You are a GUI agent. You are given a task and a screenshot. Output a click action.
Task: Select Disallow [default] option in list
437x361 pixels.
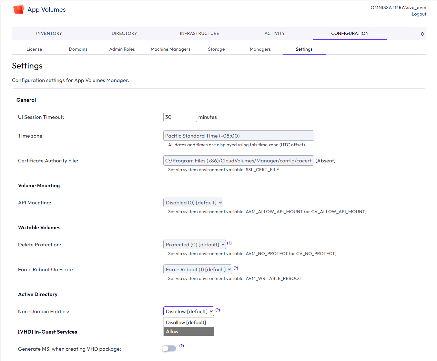(x=189, y=322)
